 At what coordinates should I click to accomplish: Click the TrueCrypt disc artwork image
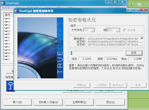point(40,48)
